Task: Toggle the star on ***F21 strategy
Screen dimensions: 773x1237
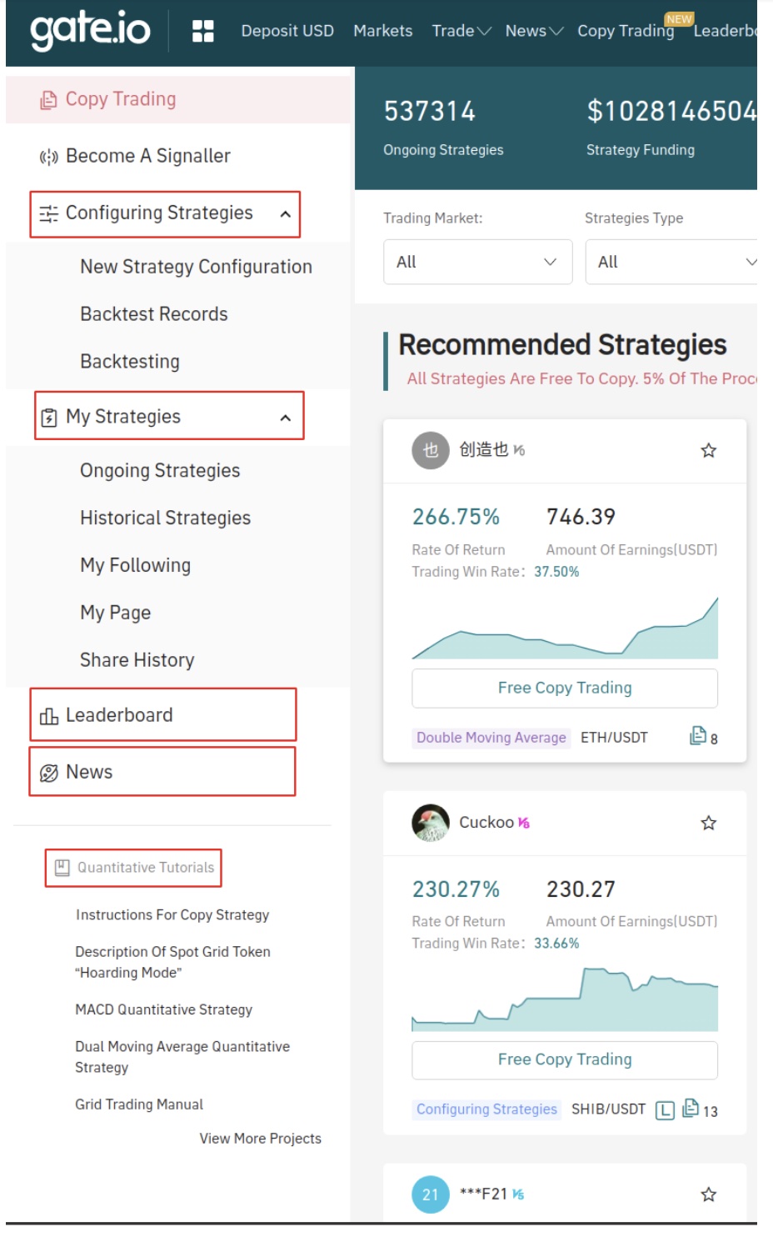Action: click(x=709, y=1194)
